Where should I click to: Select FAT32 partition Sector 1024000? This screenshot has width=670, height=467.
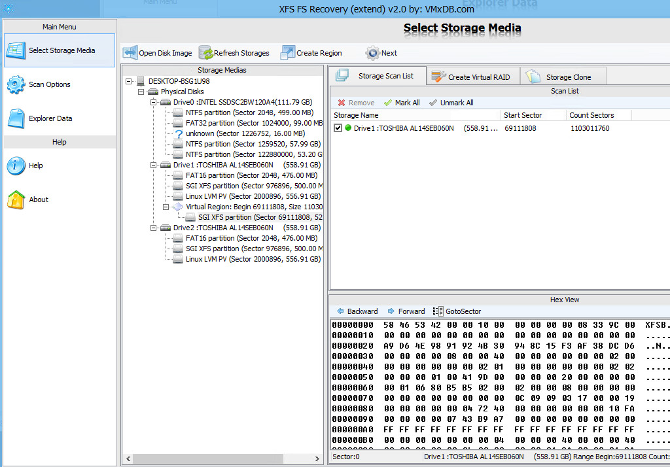tap(254, 123)
